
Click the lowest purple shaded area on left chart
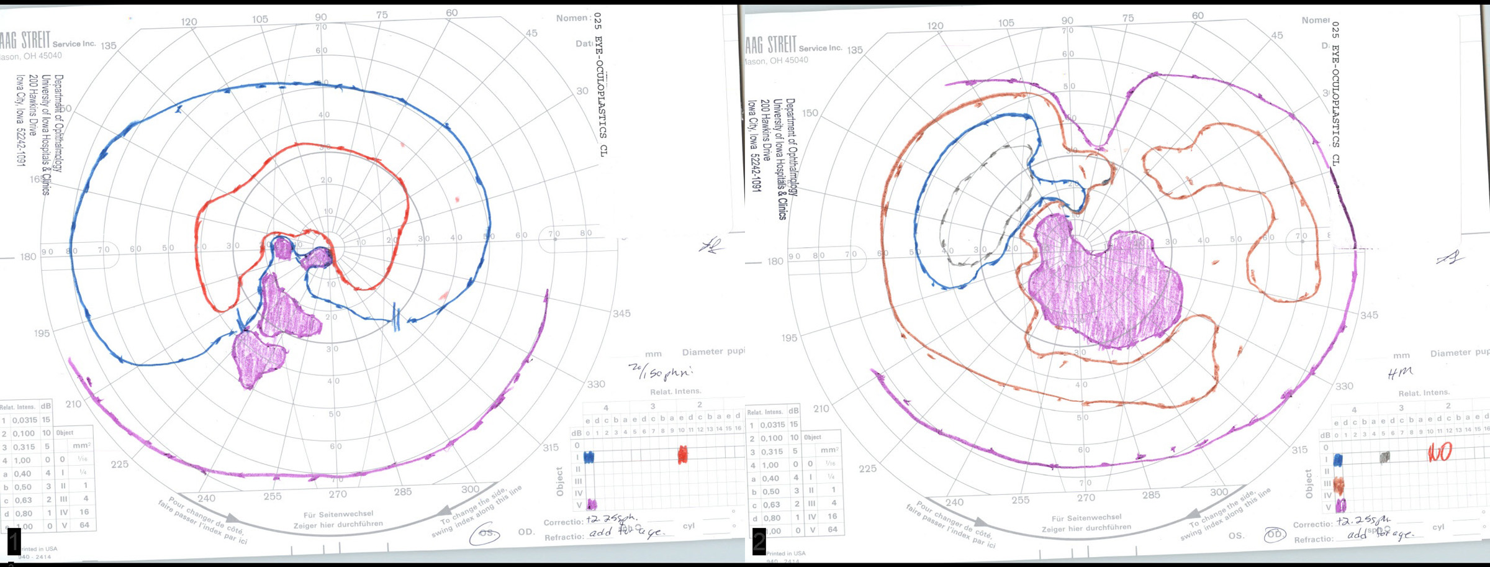tap(258, 359)
